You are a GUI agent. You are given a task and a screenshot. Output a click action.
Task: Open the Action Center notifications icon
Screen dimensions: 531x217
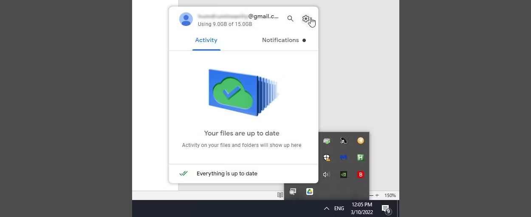click(x=386, y=209)
